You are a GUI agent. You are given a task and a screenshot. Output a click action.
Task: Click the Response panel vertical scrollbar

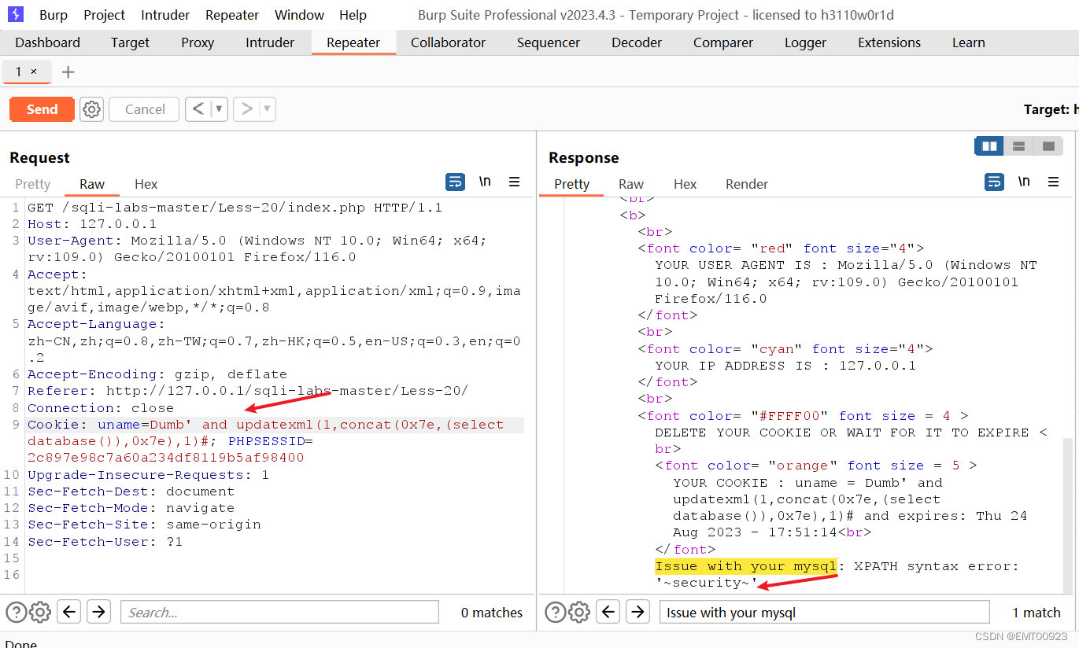point(1067,515)
